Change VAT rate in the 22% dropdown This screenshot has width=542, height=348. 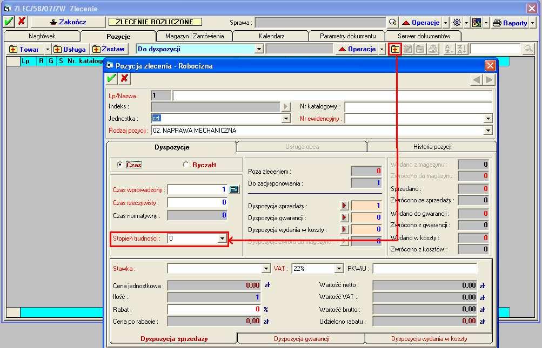tap(339, 269)
